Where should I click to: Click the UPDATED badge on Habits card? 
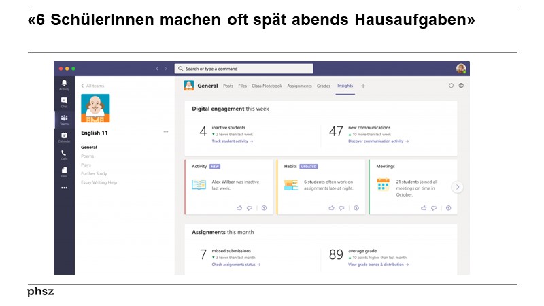point(309,167)
